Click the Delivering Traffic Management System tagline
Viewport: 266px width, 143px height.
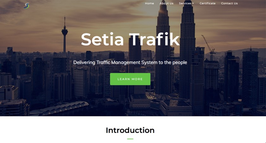[130, 62]
